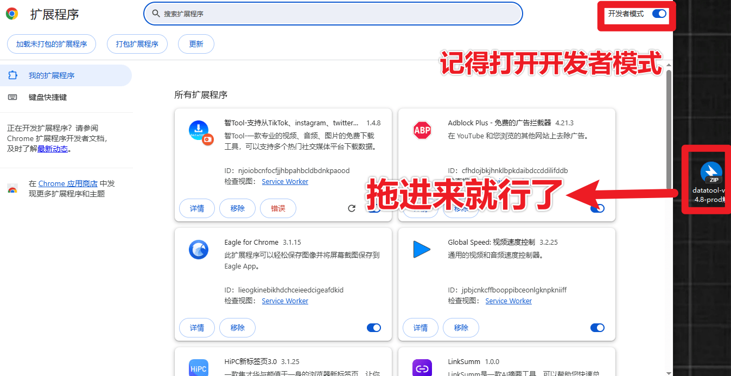Select the Eagle for Chrome extension icon
This screenshot has width=731, height=376.
click(x=200, y=250)
